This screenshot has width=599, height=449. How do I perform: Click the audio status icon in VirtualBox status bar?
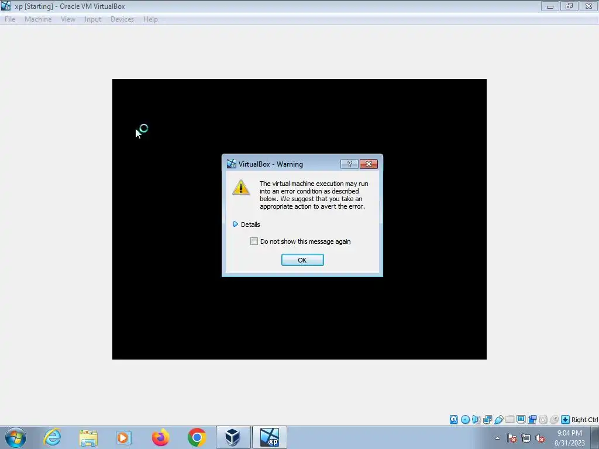pyautogui.click(x=476, y=420)
